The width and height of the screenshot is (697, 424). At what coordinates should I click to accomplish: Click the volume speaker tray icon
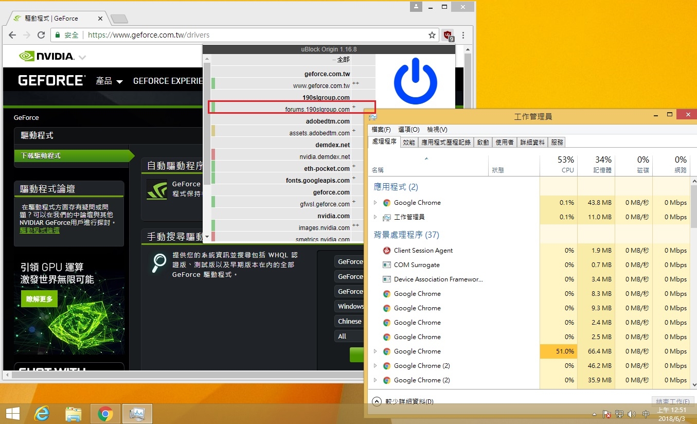pyautogui.click(x=632, y=414)
